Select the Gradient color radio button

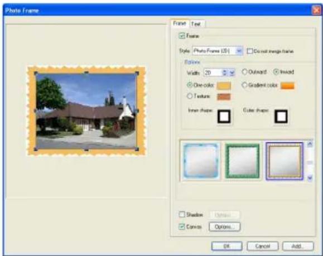[x=244, y=85]
